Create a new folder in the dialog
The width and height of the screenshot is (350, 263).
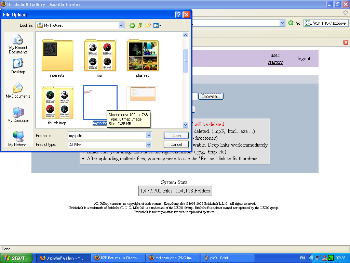click(148, 25)
